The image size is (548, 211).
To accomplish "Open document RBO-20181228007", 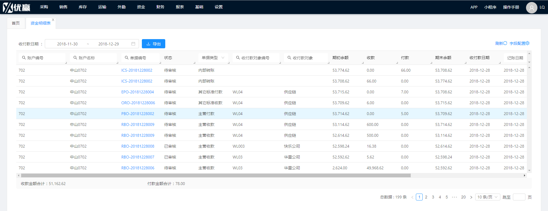I will (x=138, y=157).
